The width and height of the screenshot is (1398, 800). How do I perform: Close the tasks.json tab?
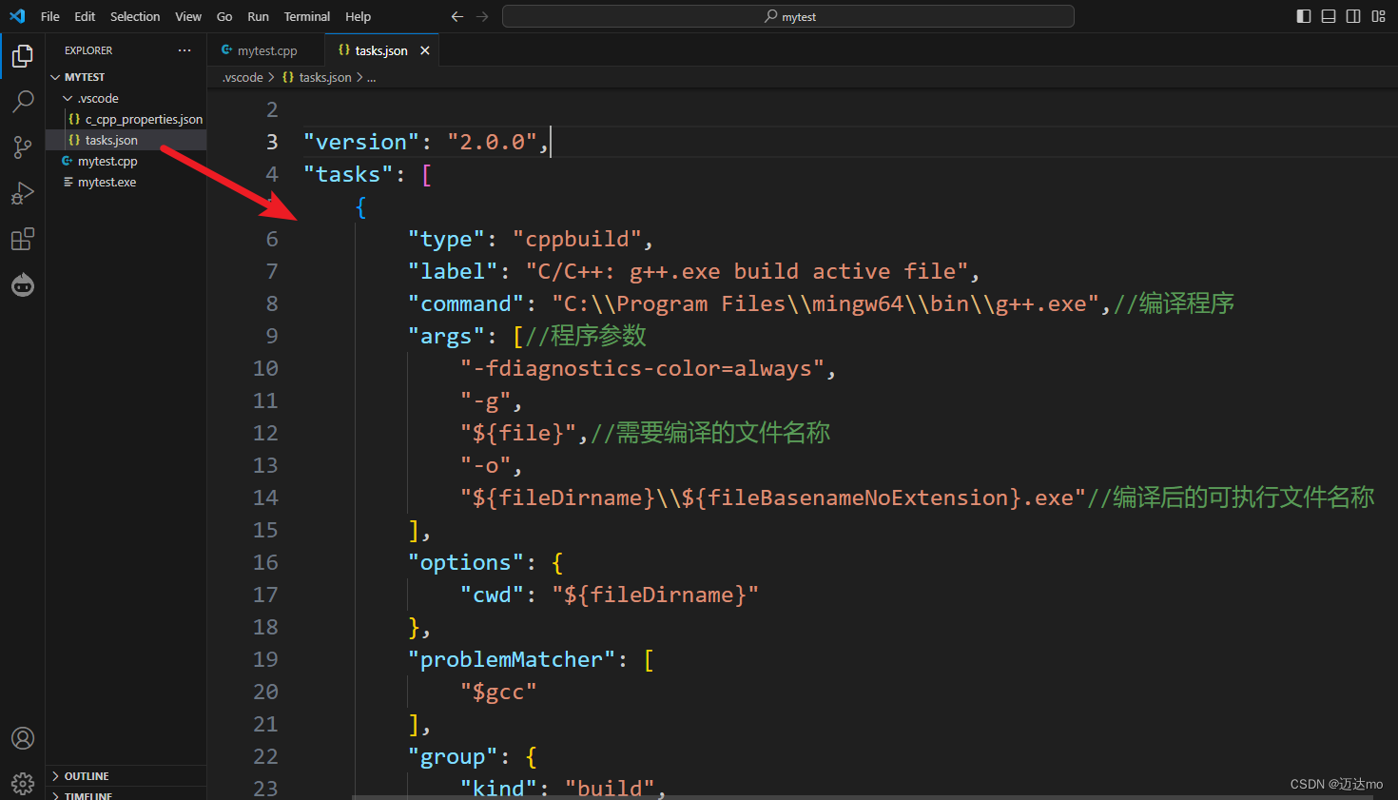coord(425,50)
